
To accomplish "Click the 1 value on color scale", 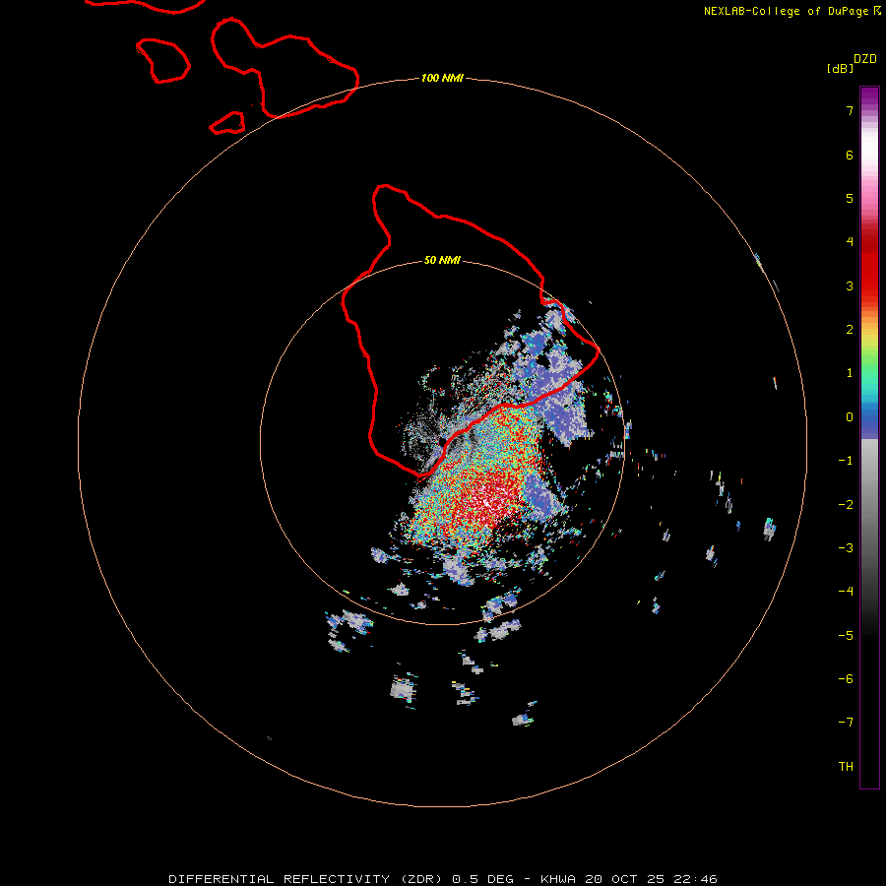I will [x=850, y=373].
